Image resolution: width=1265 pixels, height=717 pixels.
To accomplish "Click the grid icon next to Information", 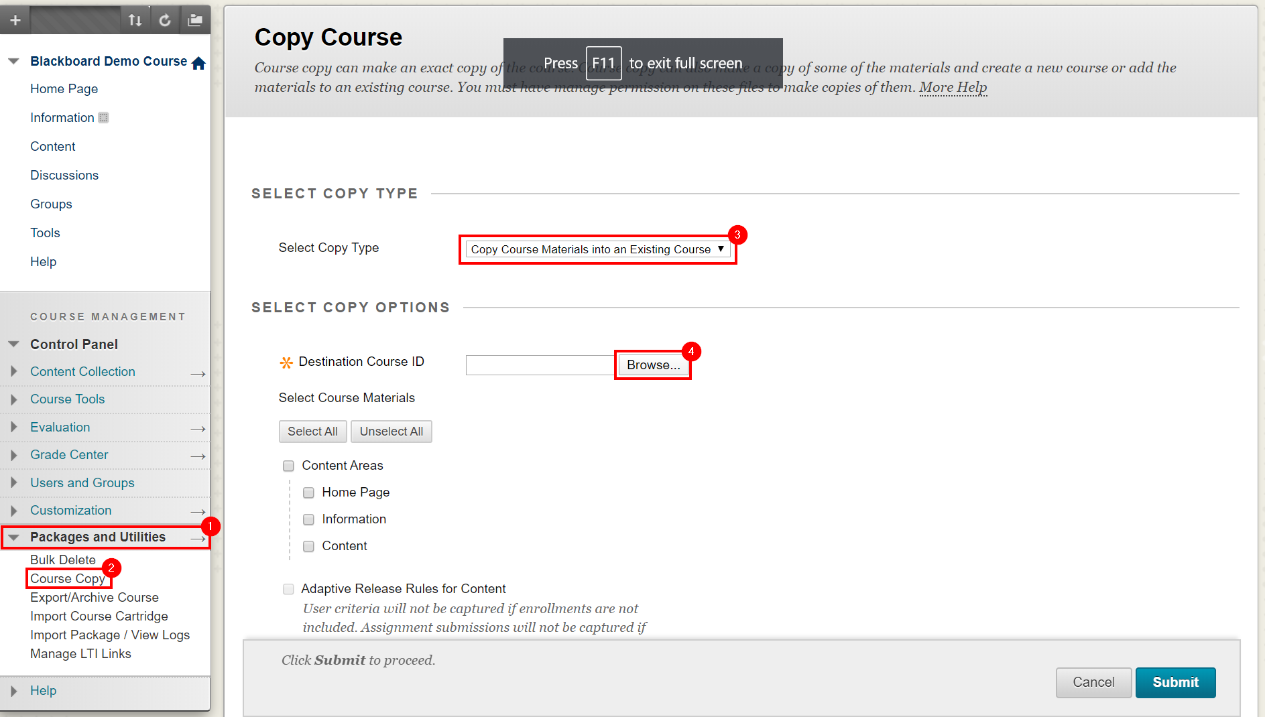I will click(103, 117).
